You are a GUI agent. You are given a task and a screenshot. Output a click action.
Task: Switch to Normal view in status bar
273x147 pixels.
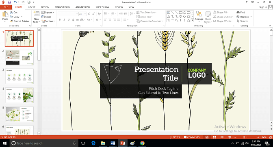(207, 137)
